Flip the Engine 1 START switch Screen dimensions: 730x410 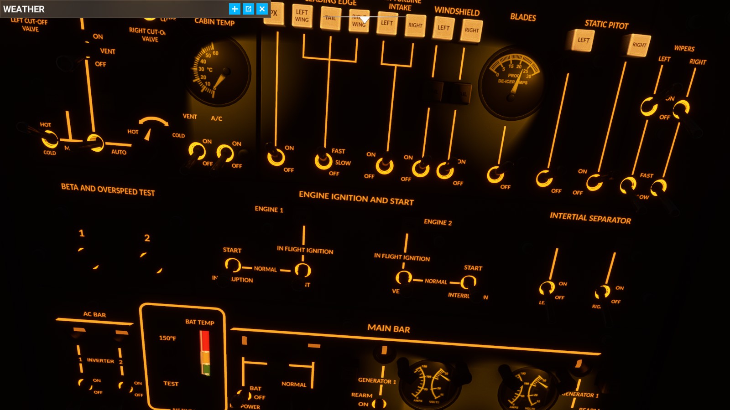point(232,265)
